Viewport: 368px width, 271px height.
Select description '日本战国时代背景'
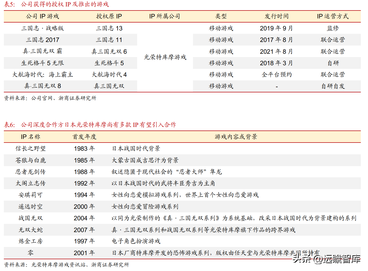click(136, 149)
